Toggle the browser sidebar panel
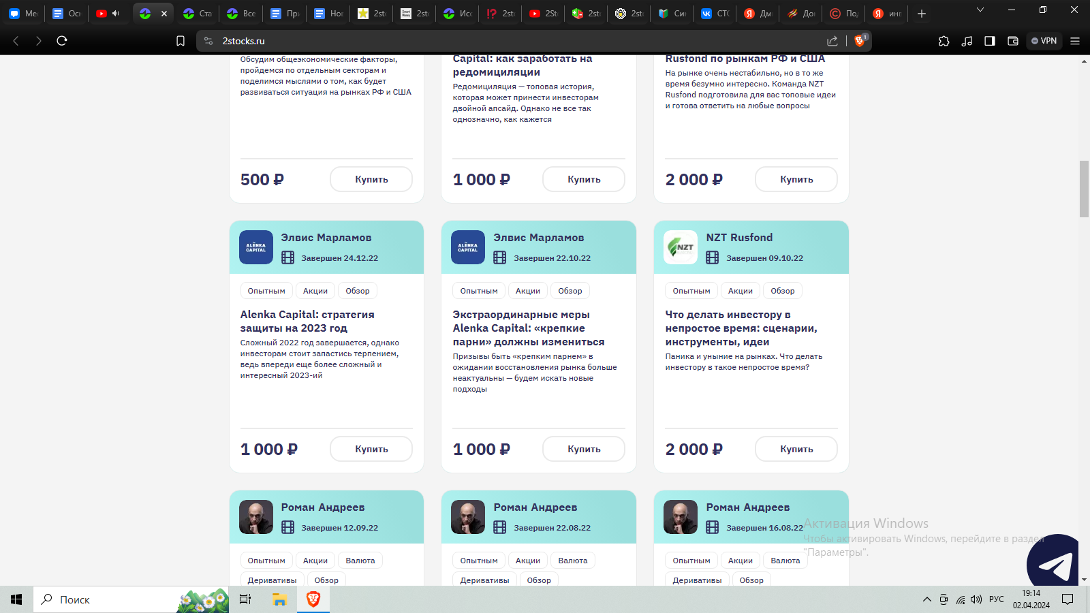The height and width of the screenshot is (613, 1090). click(x=990, y=41)
